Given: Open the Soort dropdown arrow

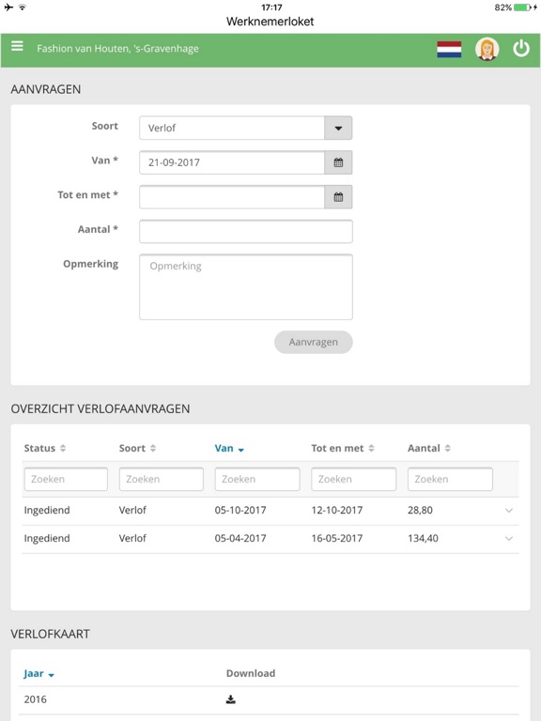Looking at the screenshot, I should [x=338, y=128].
